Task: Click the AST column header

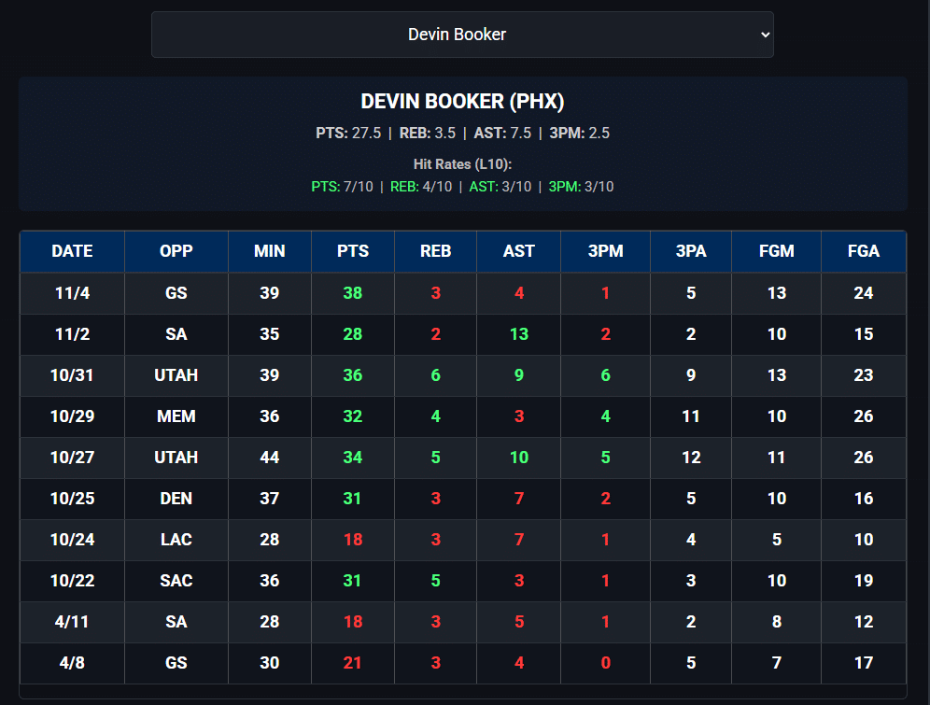Action: coord(519,251)
